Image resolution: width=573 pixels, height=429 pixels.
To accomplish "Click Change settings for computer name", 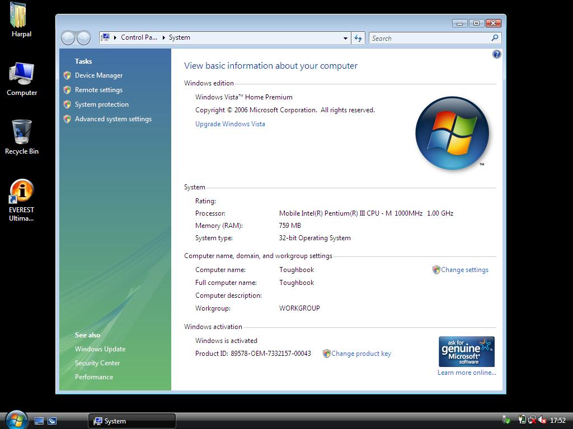I will tap(464, 270).
